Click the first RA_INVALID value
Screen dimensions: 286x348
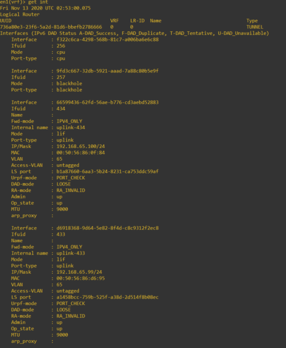[x=71, y=190]
